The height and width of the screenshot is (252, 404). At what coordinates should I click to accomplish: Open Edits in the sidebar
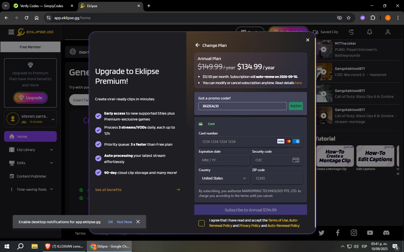tap(21, 163)
